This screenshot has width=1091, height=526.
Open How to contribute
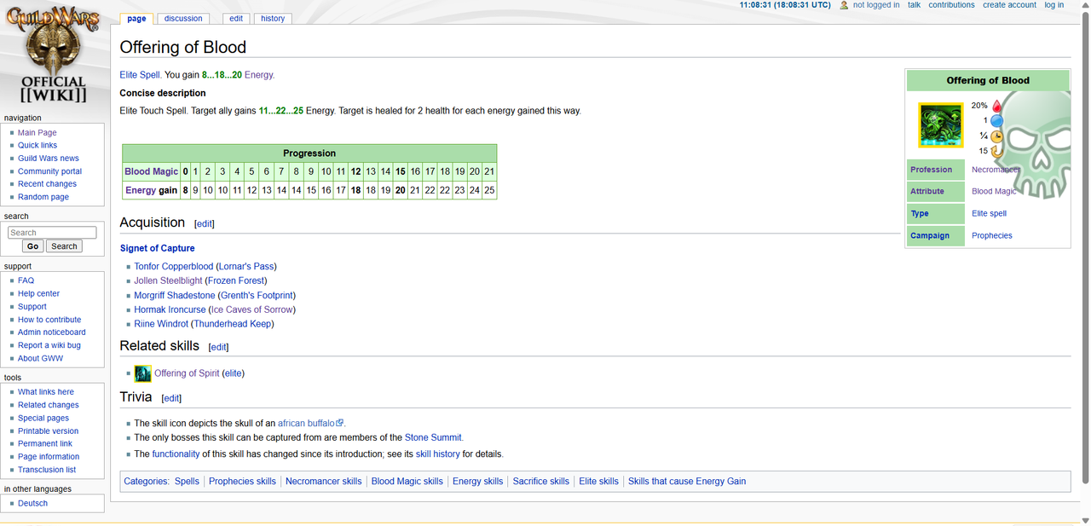(49, 320)
